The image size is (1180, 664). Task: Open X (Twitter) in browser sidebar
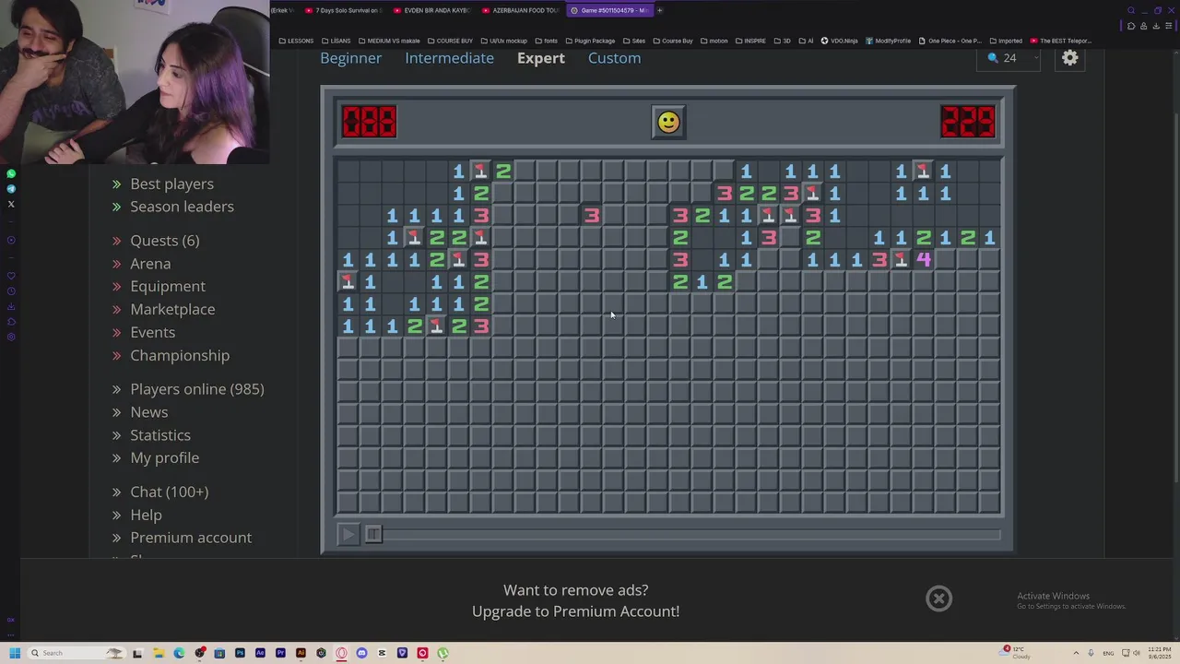[x=11, y=204]
